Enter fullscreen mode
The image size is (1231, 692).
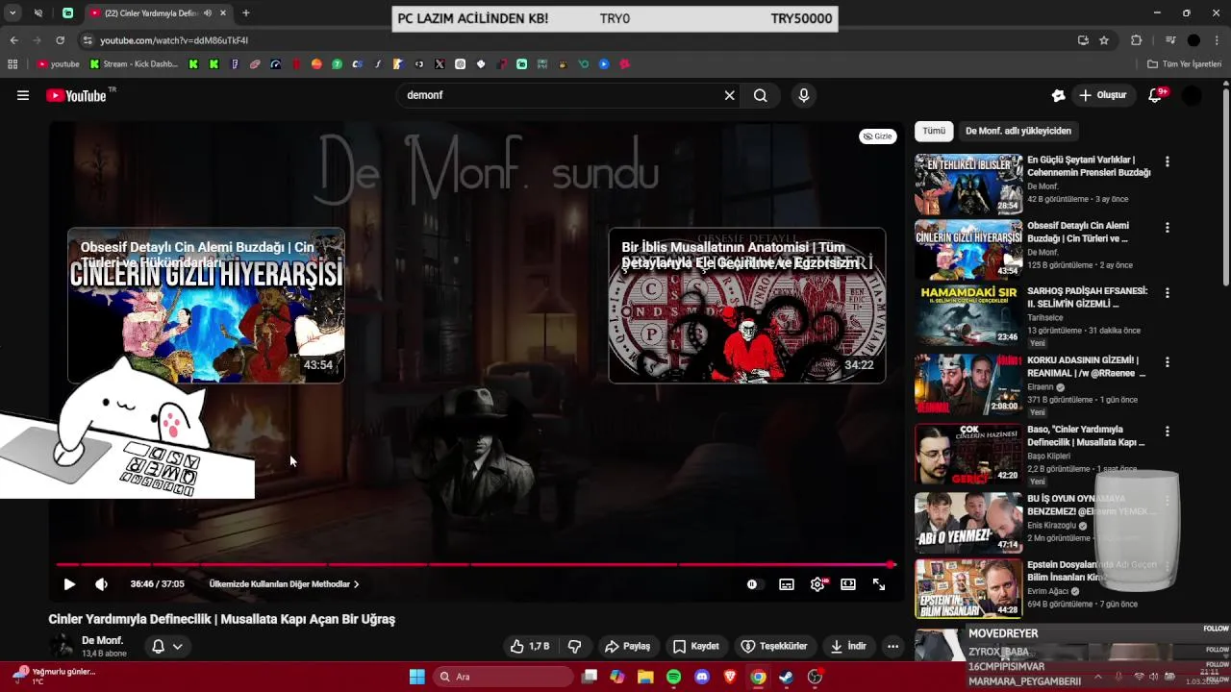pyautogui.click(x=879, y=584)
